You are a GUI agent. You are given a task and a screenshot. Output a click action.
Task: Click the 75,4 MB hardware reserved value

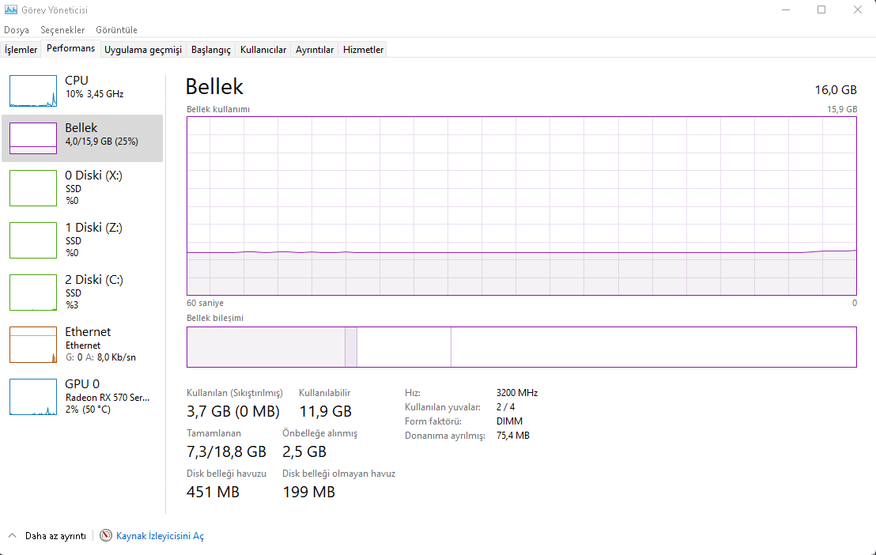pos(513,436)
